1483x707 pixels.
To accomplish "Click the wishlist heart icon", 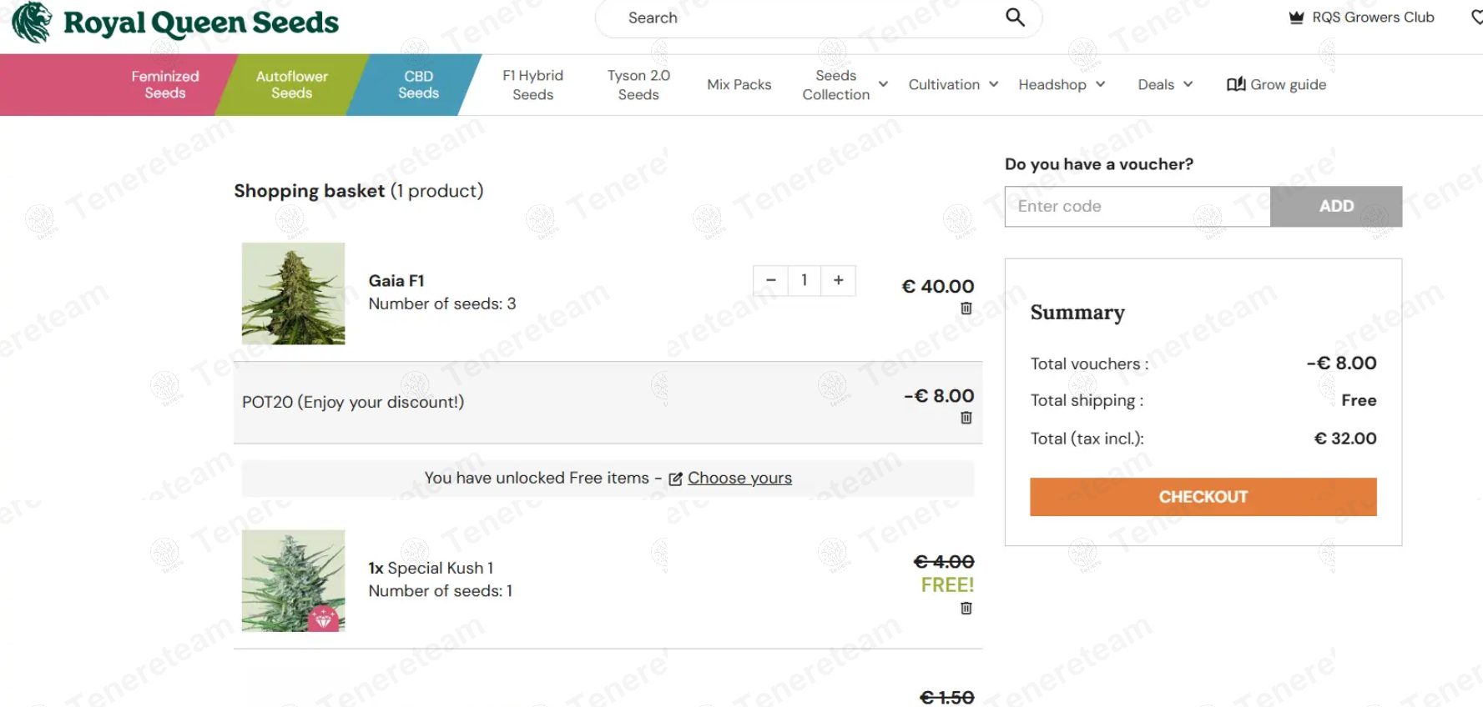I will 1475,18.
